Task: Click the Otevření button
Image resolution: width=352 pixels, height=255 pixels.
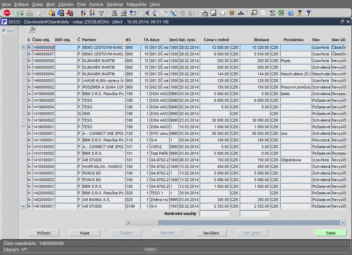Action: click(167, 233)
